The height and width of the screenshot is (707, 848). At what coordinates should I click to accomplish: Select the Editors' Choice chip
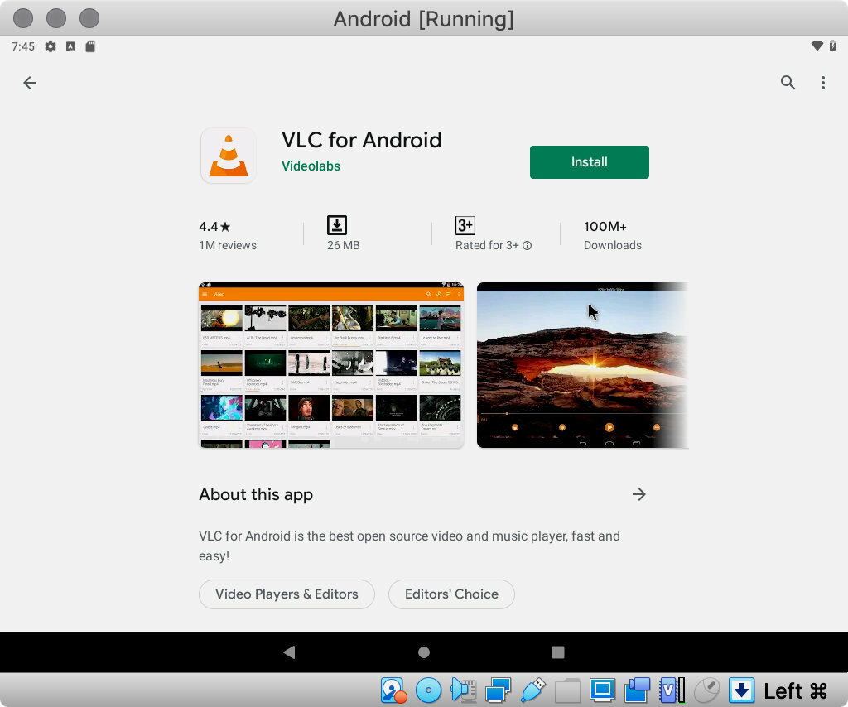point(451,594)
